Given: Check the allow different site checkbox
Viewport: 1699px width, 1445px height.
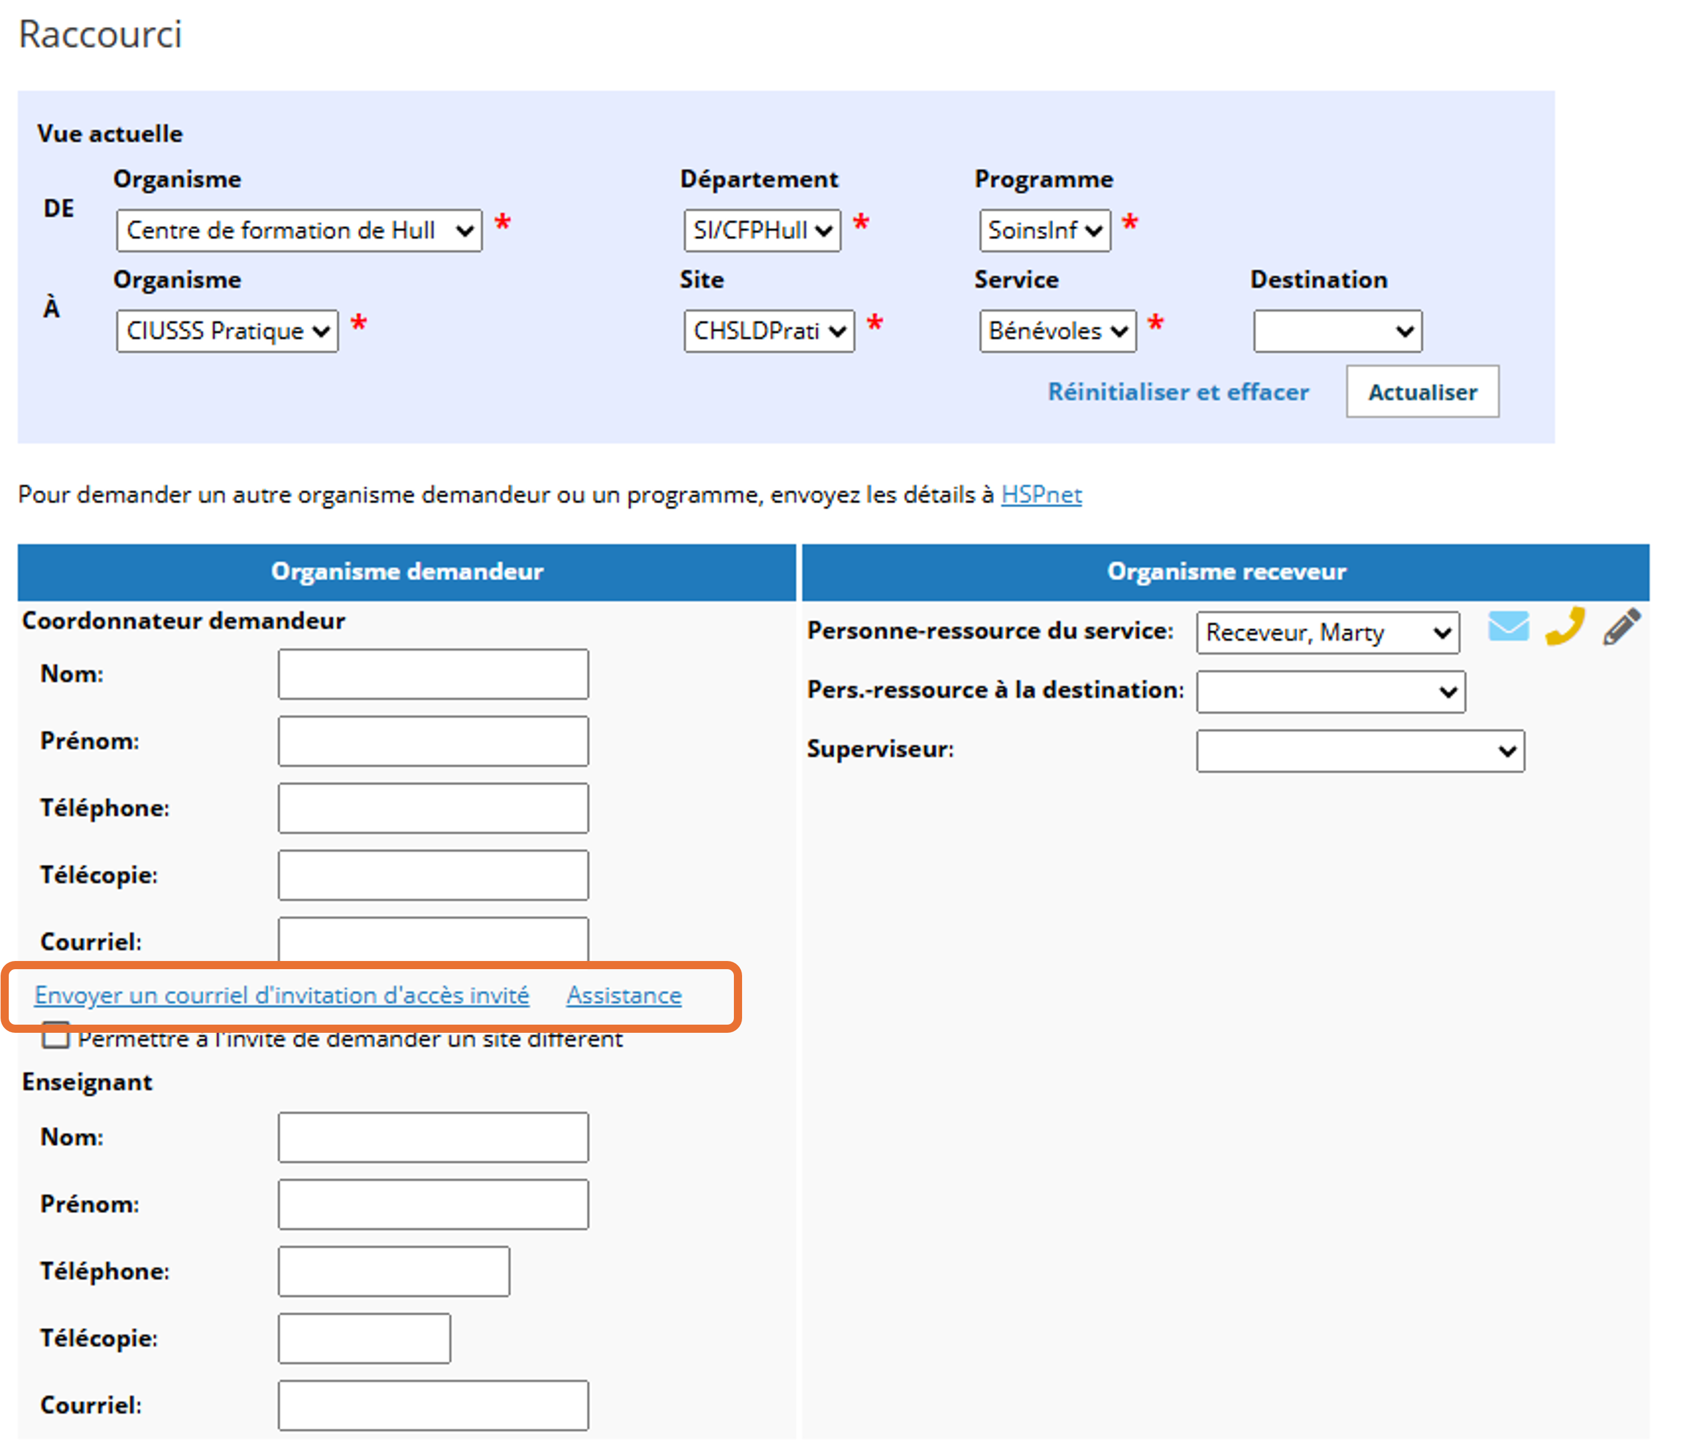Looking at the screenshot, I should point(55,1037).
